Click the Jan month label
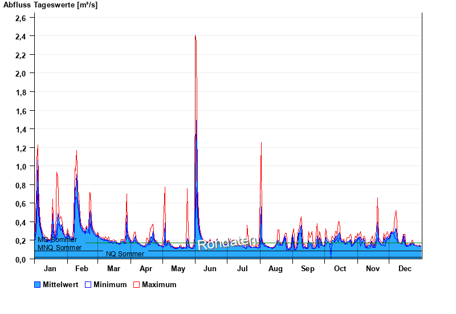Image resolution: width=456 pixels, height=314 pixels. (x=50, y=268)
